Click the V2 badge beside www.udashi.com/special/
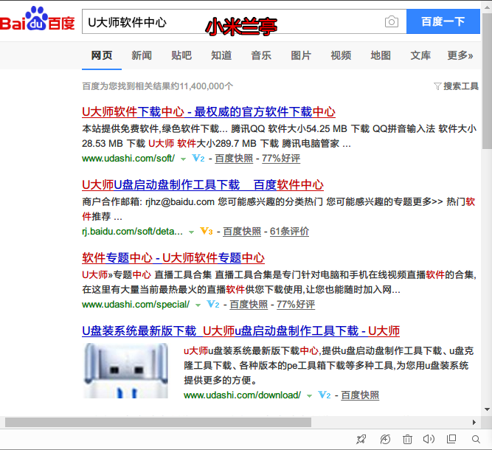492x450 pixels. click(x=212, y=304)
